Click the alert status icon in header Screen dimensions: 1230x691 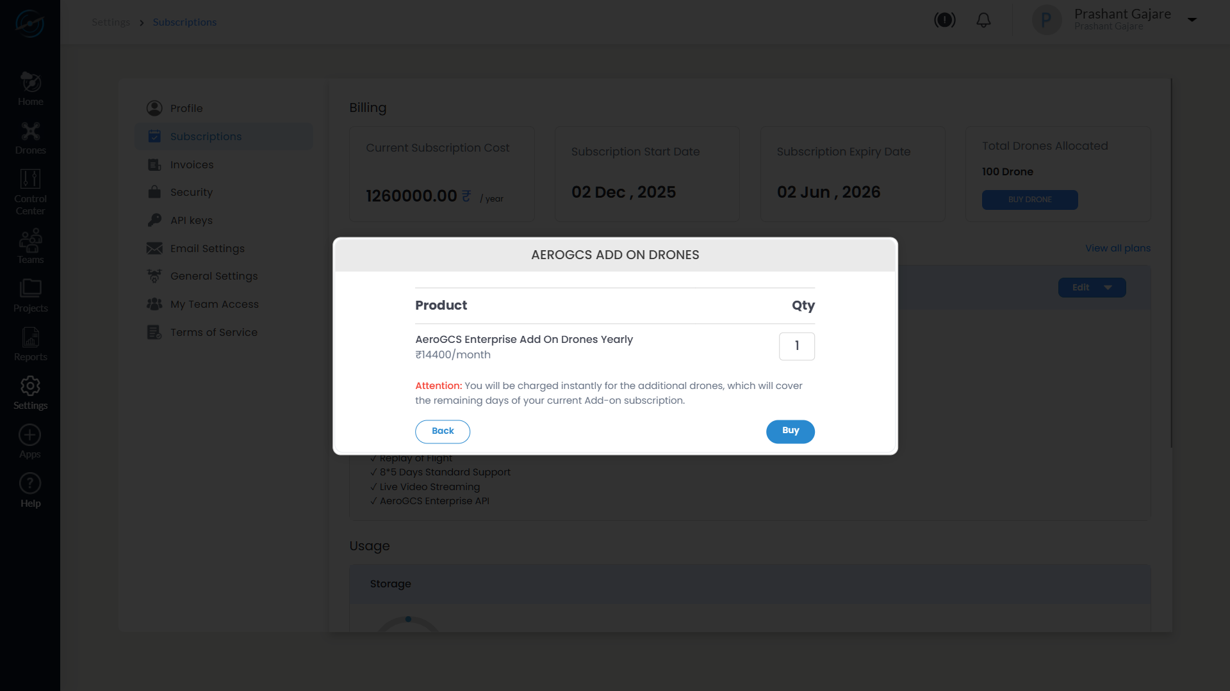(944, 20)
